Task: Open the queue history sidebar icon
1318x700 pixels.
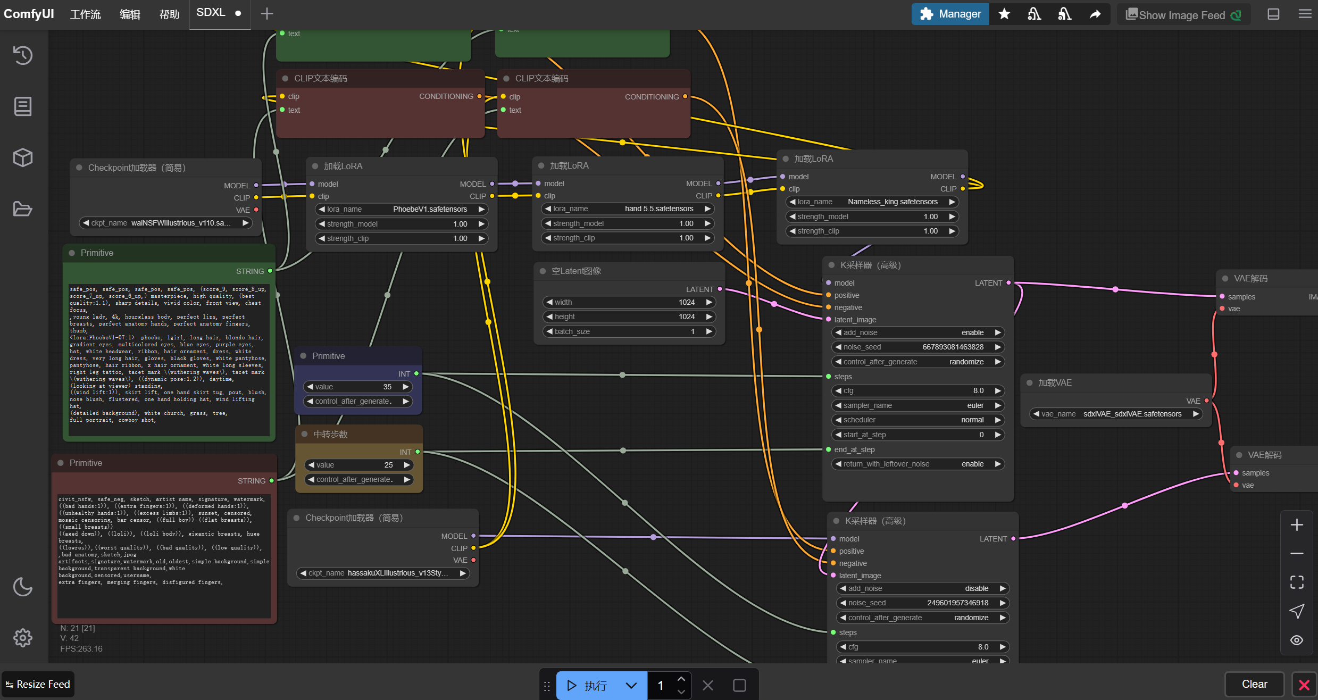Action: pos(22,55)
